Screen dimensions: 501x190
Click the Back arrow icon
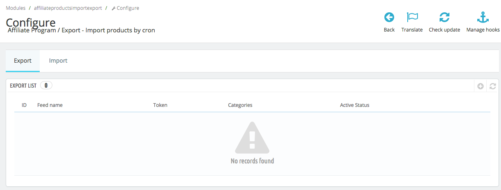click(x=389, y=17)
